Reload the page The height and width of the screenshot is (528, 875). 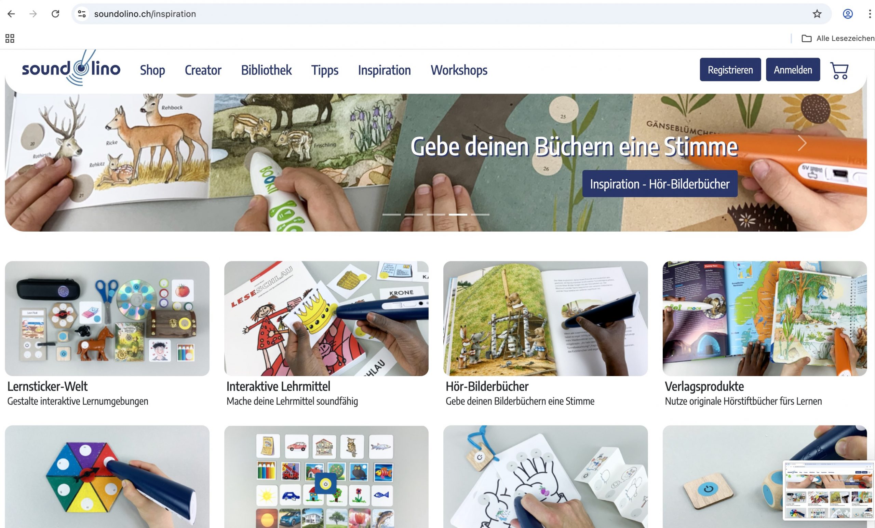point(55,14)
